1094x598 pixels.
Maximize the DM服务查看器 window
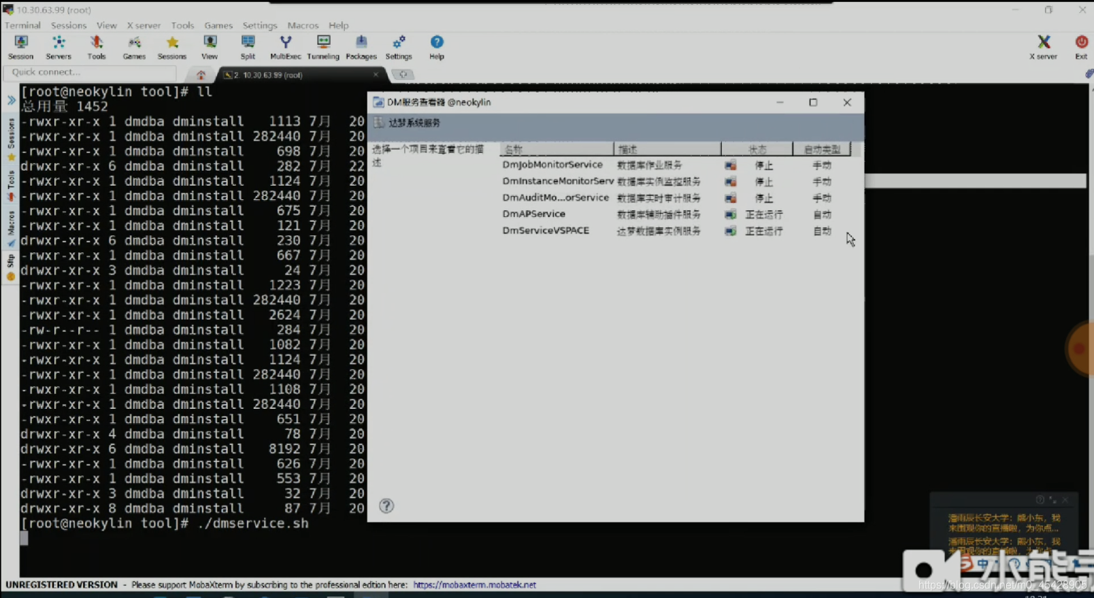click(x=813, y=102)
